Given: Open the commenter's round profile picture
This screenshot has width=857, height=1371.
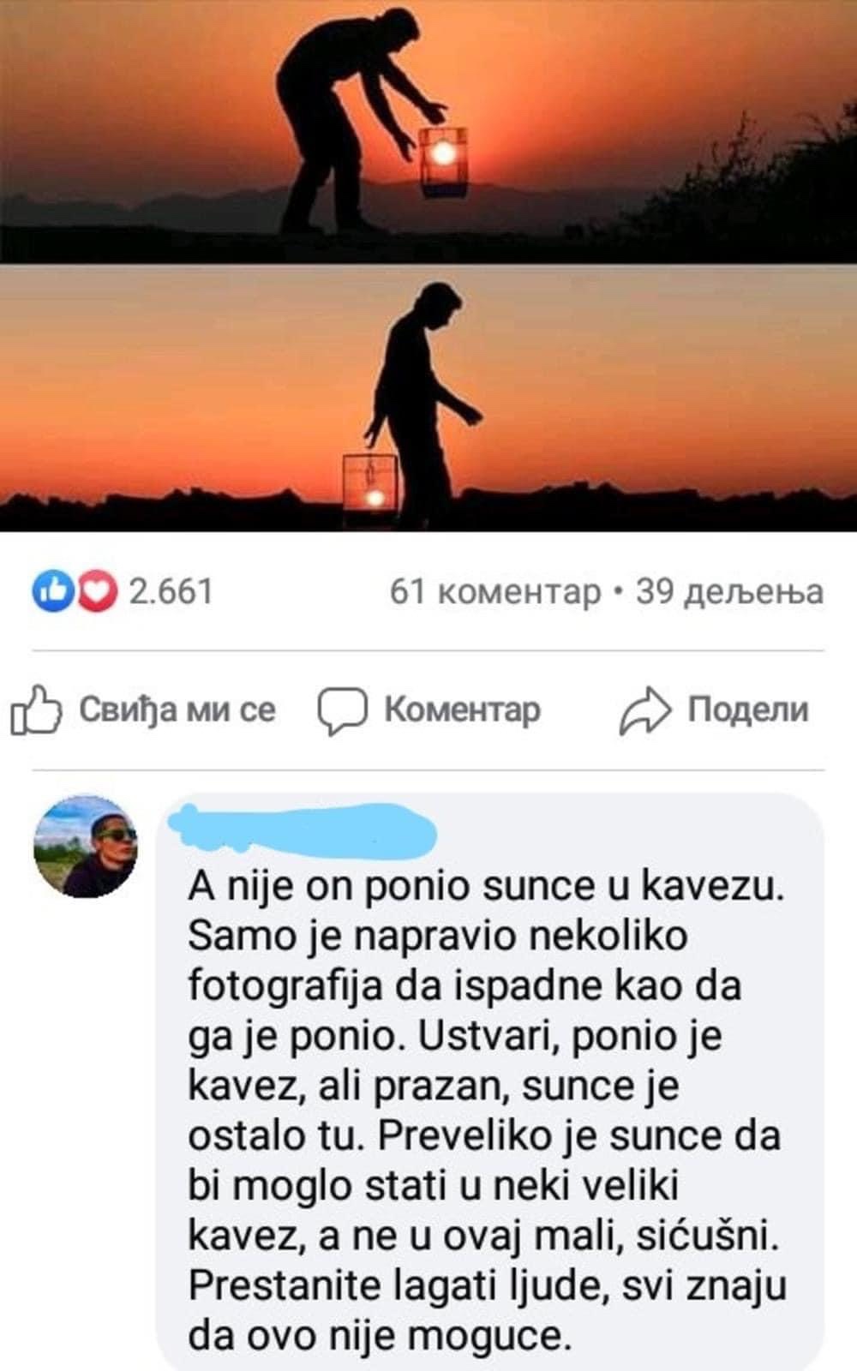Looking at the screenshot, I should click(85, 847).
